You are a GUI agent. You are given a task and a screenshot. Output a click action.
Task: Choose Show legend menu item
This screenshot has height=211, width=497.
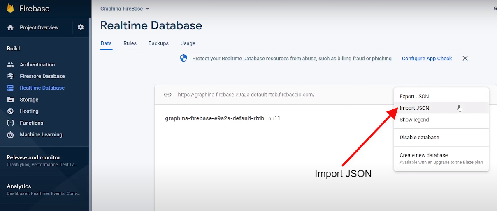point(441,120)
